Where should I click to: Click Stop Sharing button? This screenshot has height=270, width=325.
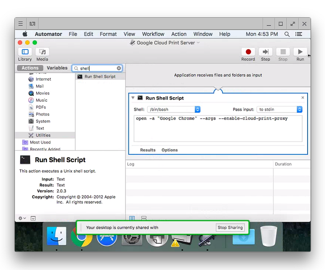point(230,227)
